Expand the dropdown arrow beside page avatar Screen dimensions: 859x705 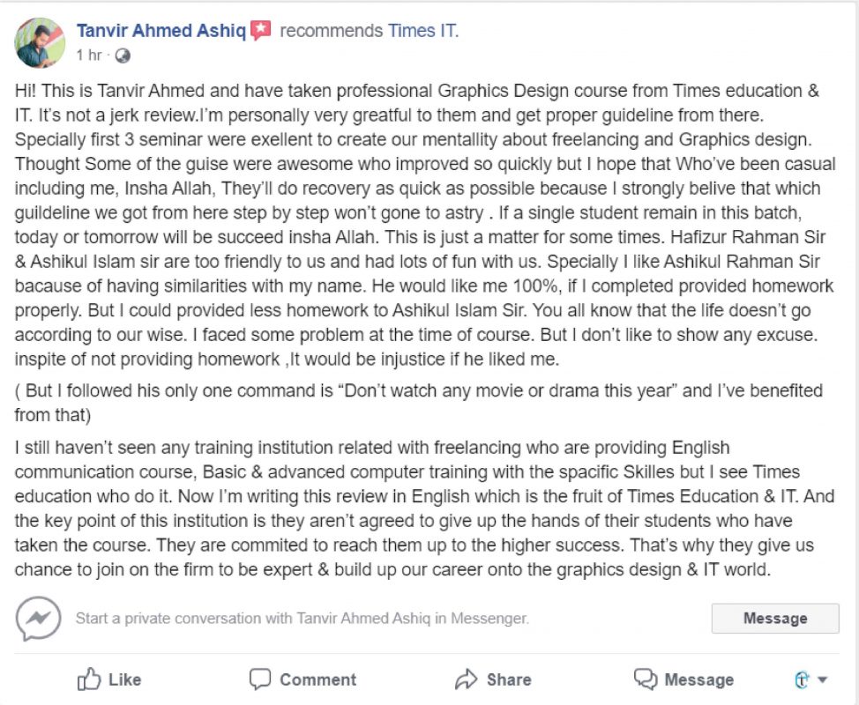[823, 679]
